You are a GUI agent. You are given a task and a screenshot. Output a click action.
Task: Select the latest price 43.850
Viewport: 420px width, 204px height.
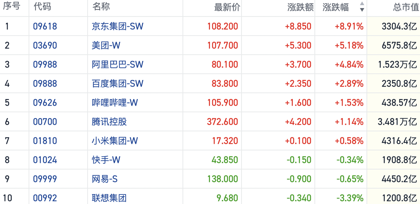click(x=225, y=160)
